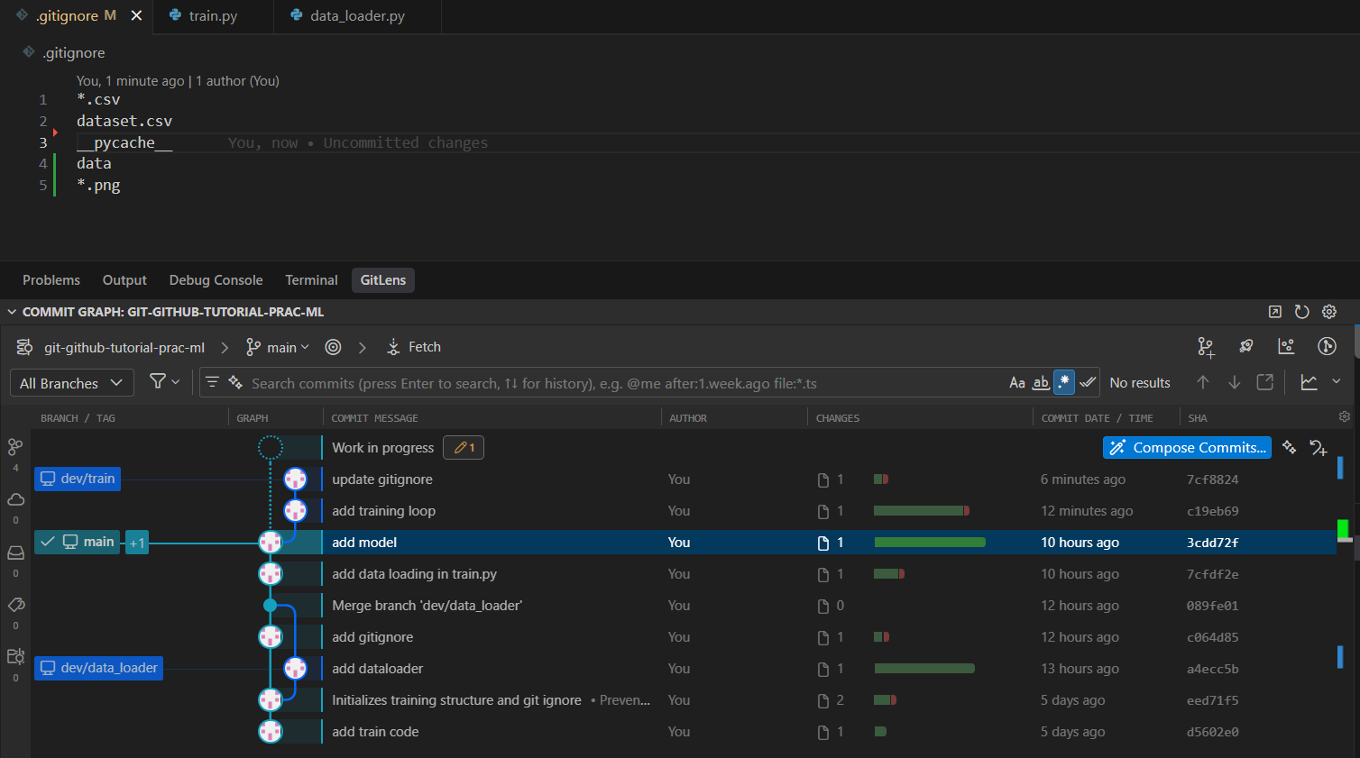Open the GitLens Launchpad rocket icon
The width and height of the screenshot is (1360, 758).
[1245, 346]
